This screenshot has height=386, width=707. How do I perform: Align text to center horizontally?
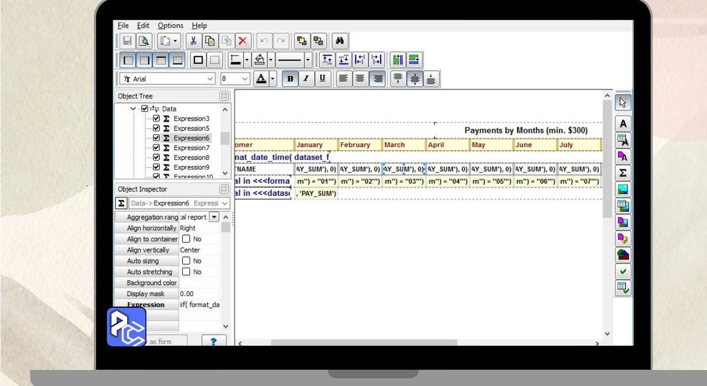pos(360,79)
